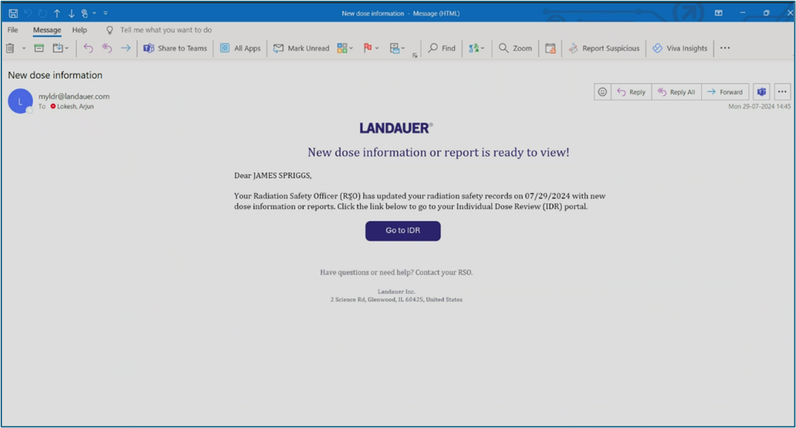Open the File menu

coord(13,30)
